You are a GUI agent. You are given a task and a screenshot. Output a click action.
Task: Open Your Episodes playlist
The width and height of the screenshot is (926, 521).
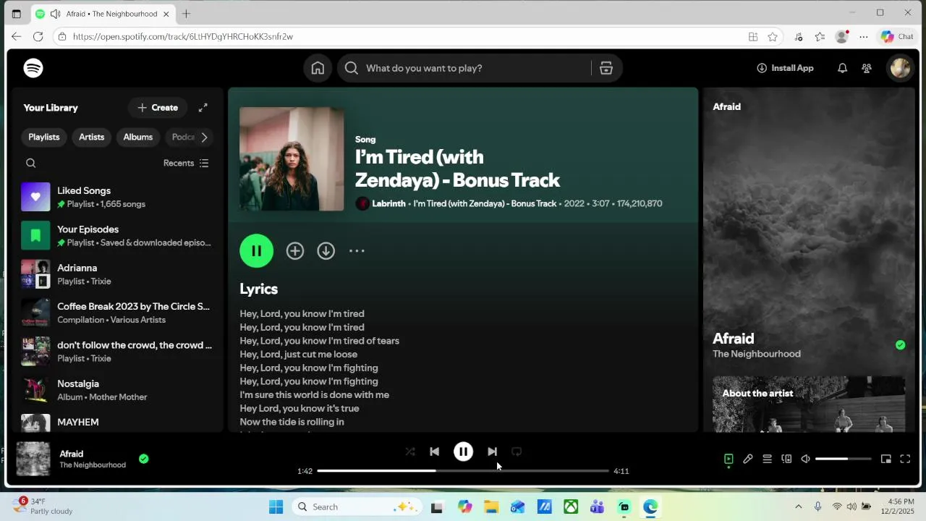(x=116, y=236)
